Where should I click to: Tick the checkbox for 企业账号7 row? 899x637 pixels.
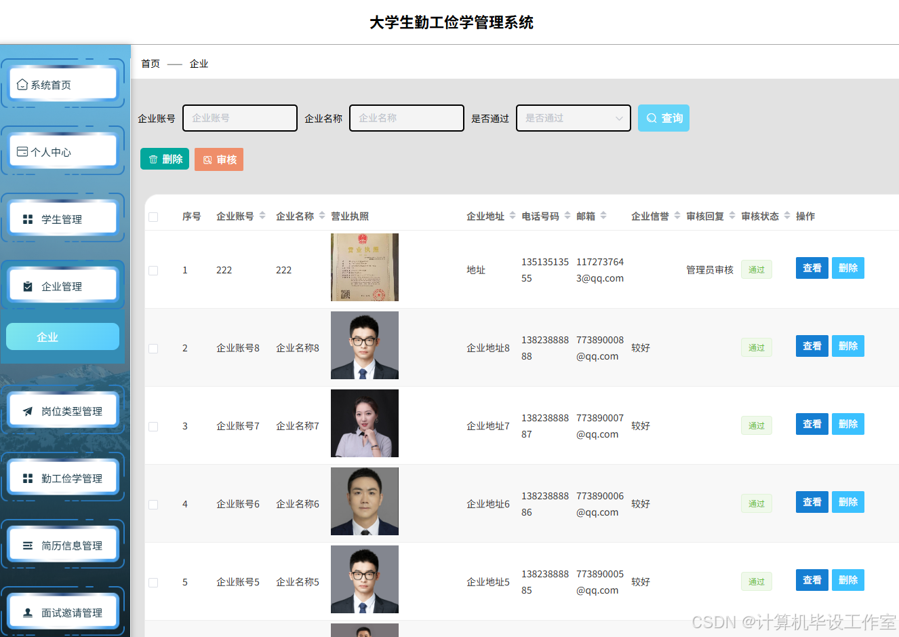point(153,427)
